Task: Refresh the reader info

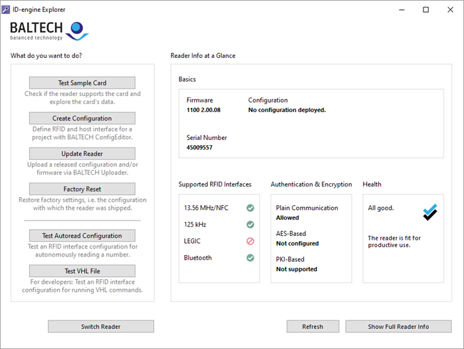Action: tap(312, 326)
